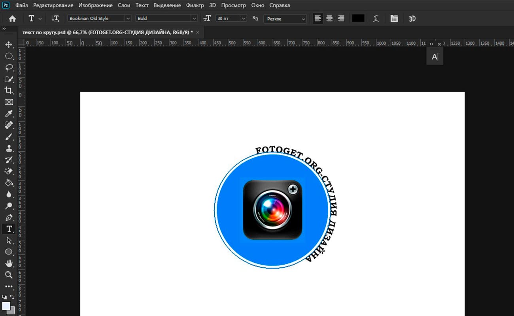This screenshot has width=514, height=316.
Task: Select the Brush tool
Action: tap(9, 137)
